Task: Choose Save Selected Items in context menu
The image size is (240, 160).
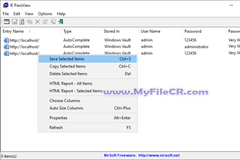Action: (88, 59)
